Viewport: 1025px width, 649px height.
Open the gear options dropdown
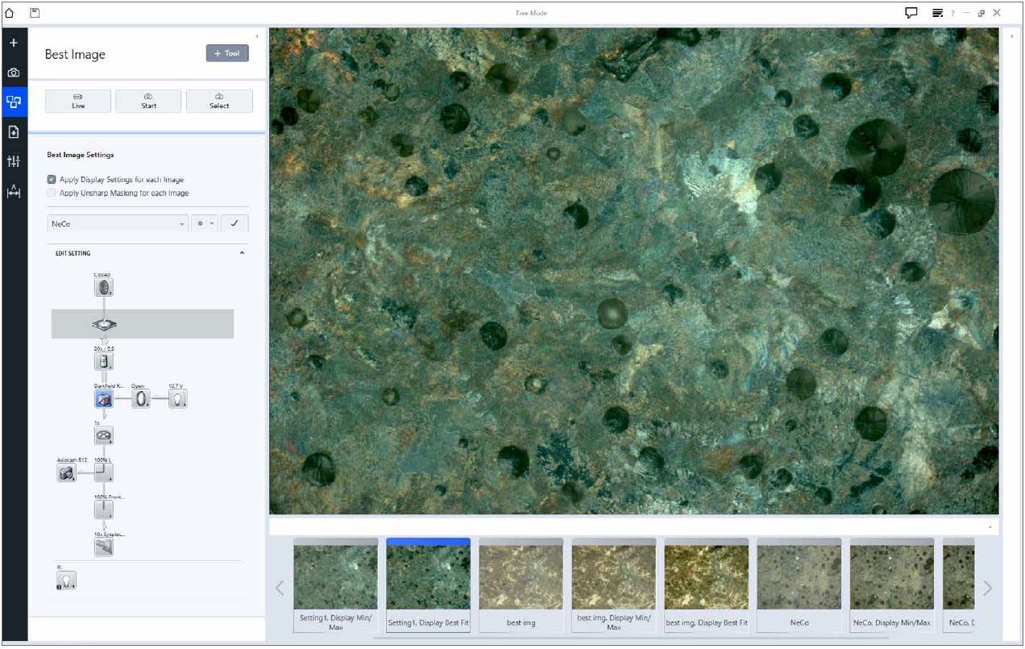point(205,224)
